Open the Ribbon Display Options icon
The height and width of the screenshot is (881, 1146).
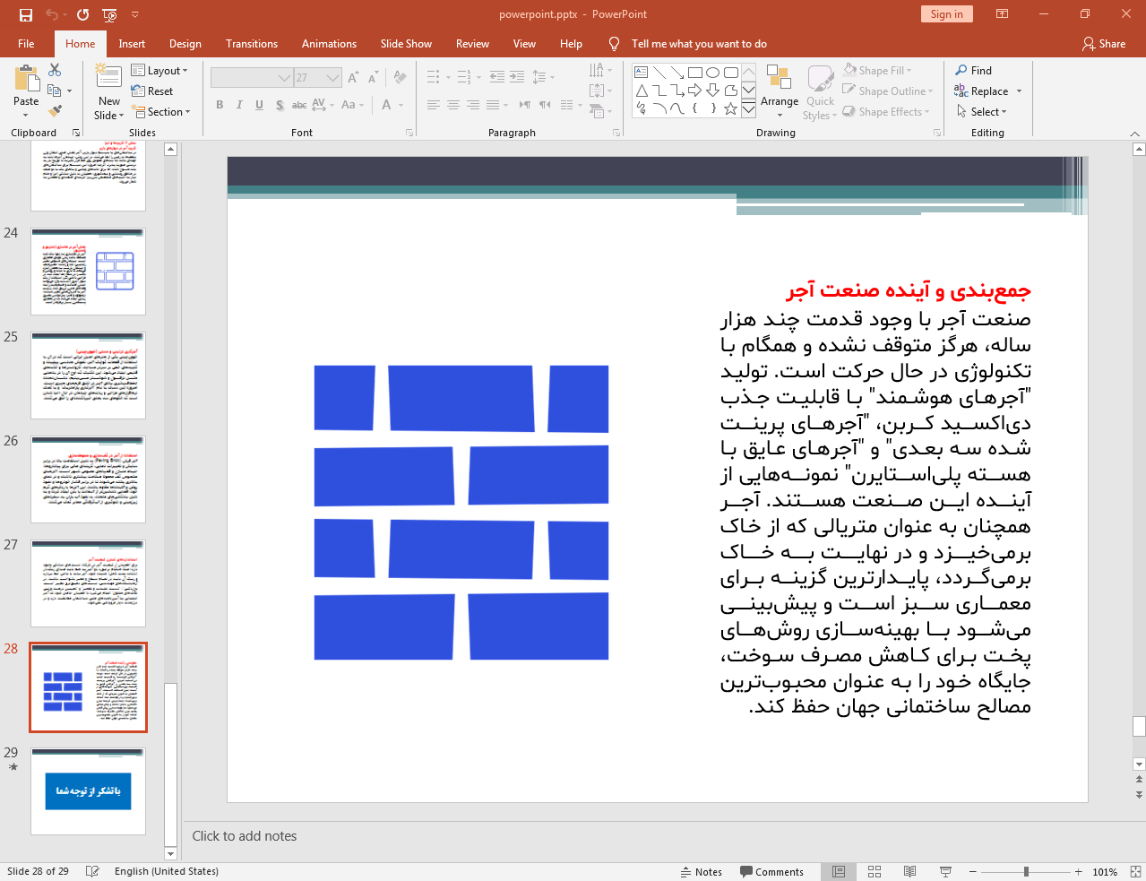coord(1003,14)
